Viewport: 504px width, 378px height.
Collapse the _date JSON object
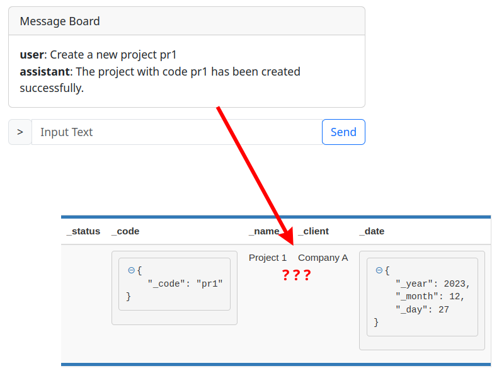click(379, 270)
